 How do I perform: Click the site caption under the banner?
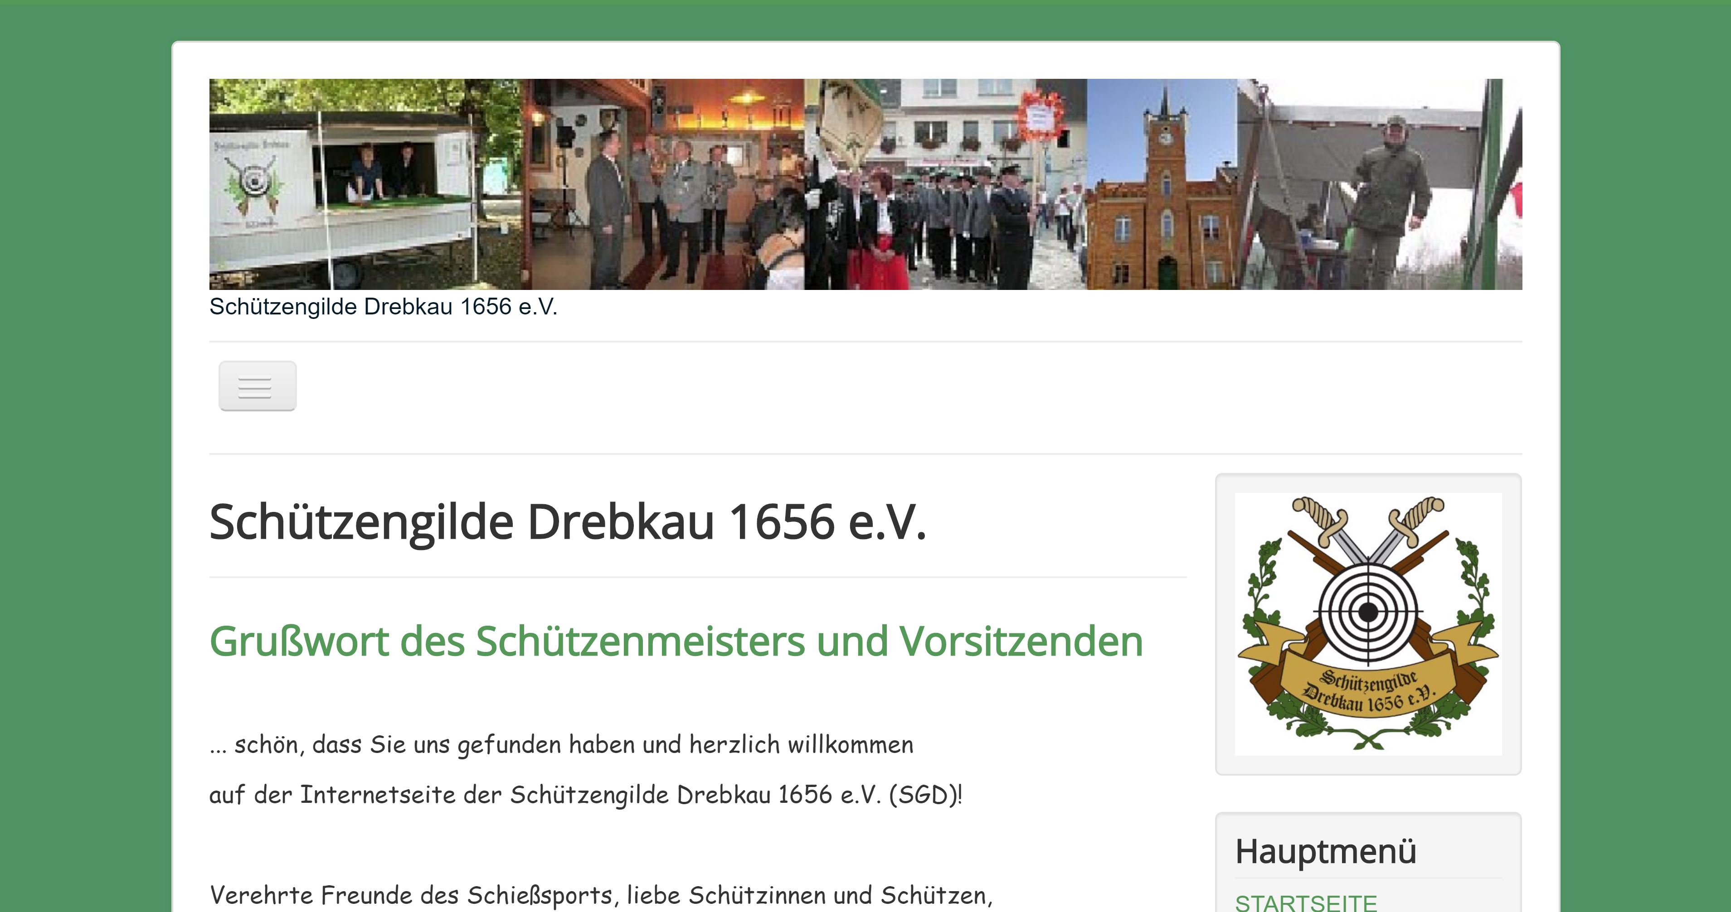click(x=383, y=306)
